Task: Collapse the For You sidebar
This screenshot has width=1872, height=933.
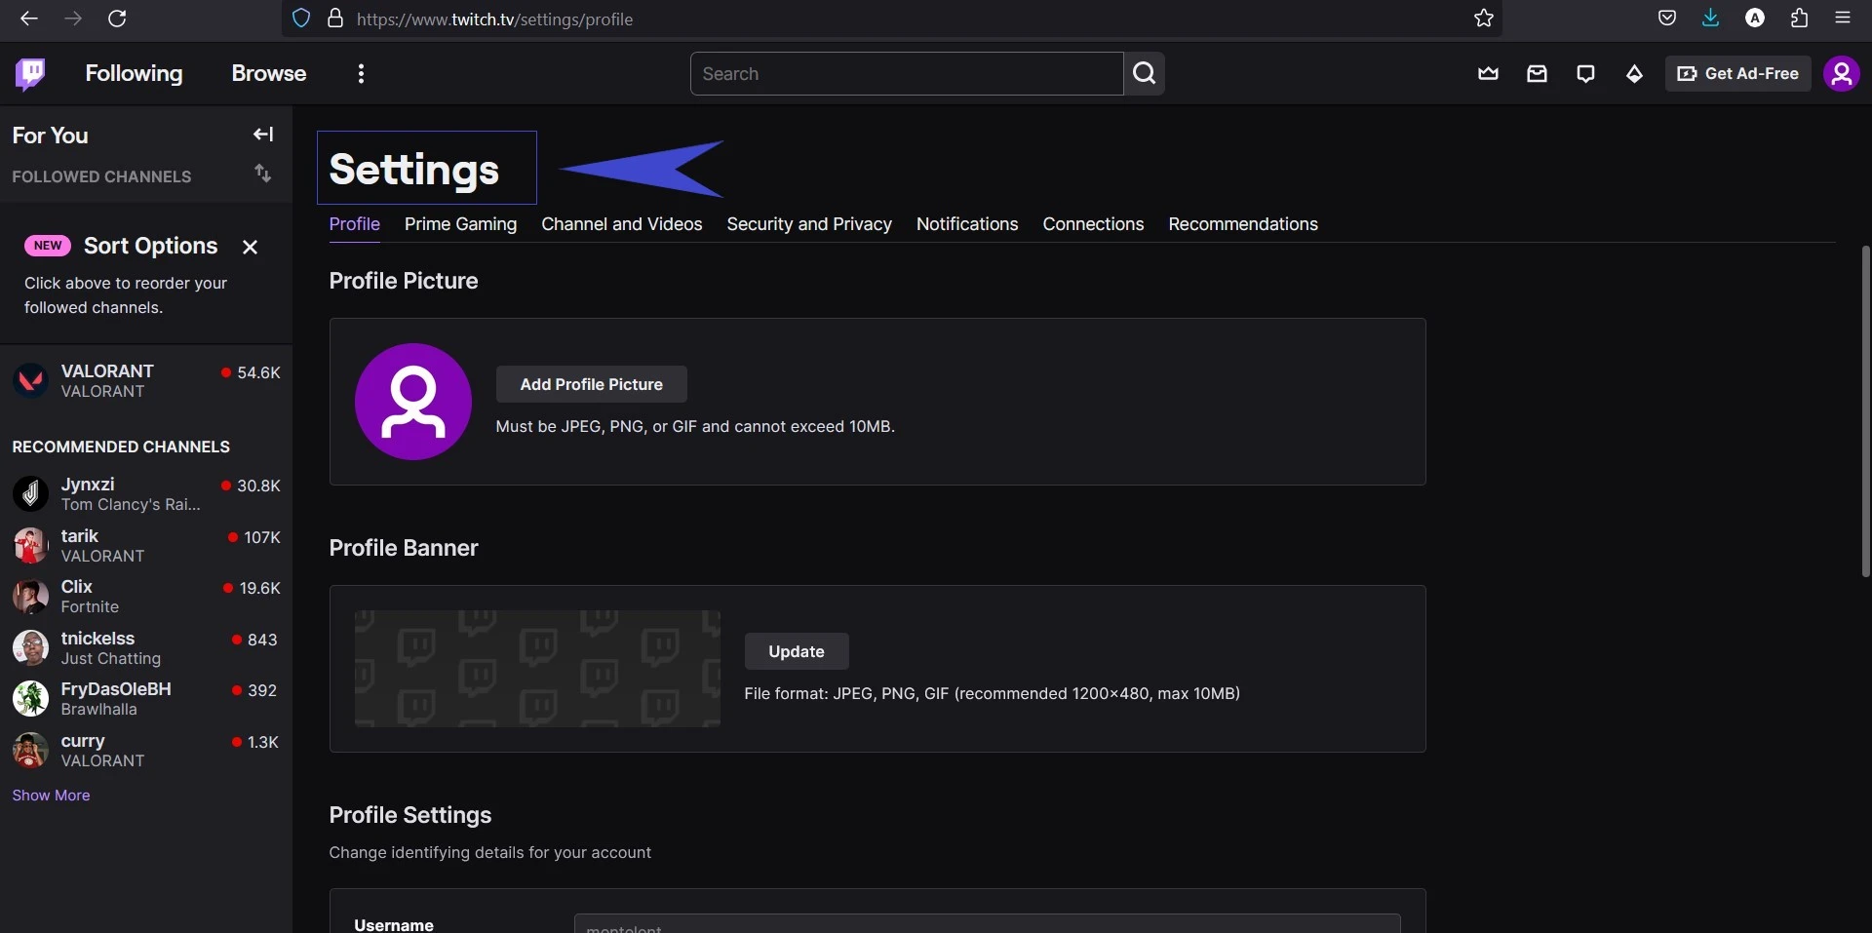Action: [263, 135]
